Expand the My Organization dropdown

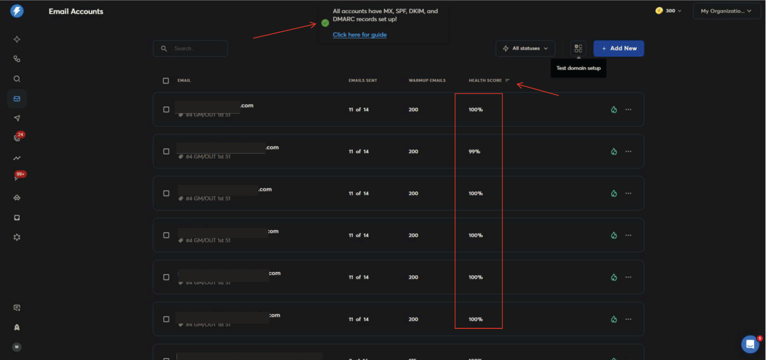pos(726,10)
